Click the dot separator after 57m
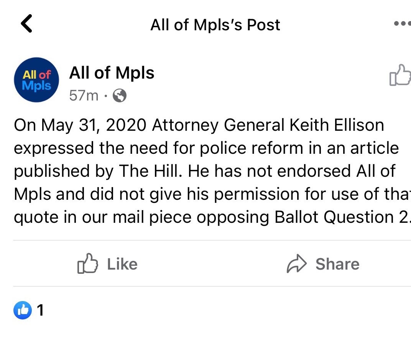Image resolution: width=411 pixels, height=339 pixels. coord(105,95)
